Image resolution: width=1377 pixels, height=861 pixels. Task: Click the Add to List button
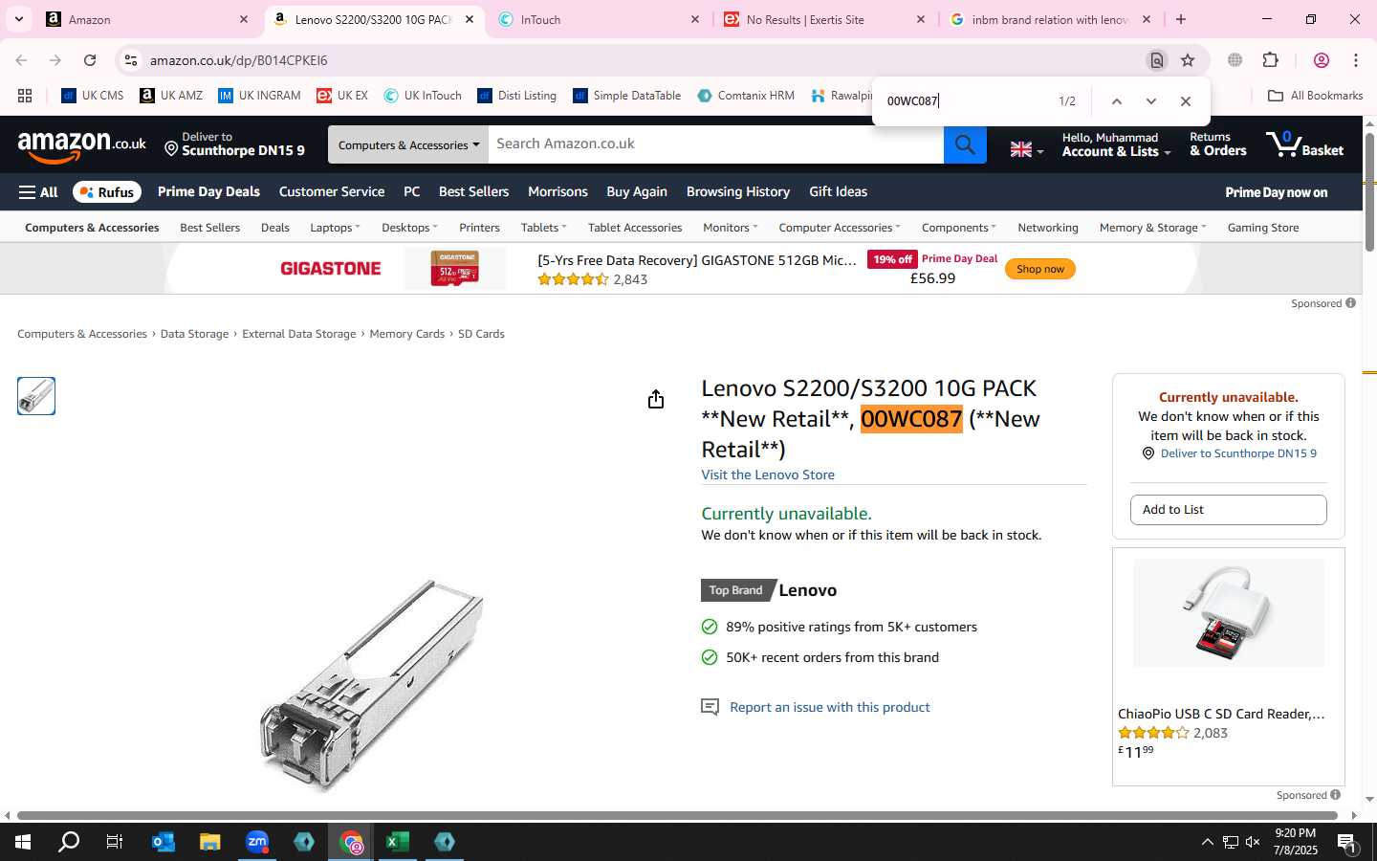click(x=1229, y=510)
